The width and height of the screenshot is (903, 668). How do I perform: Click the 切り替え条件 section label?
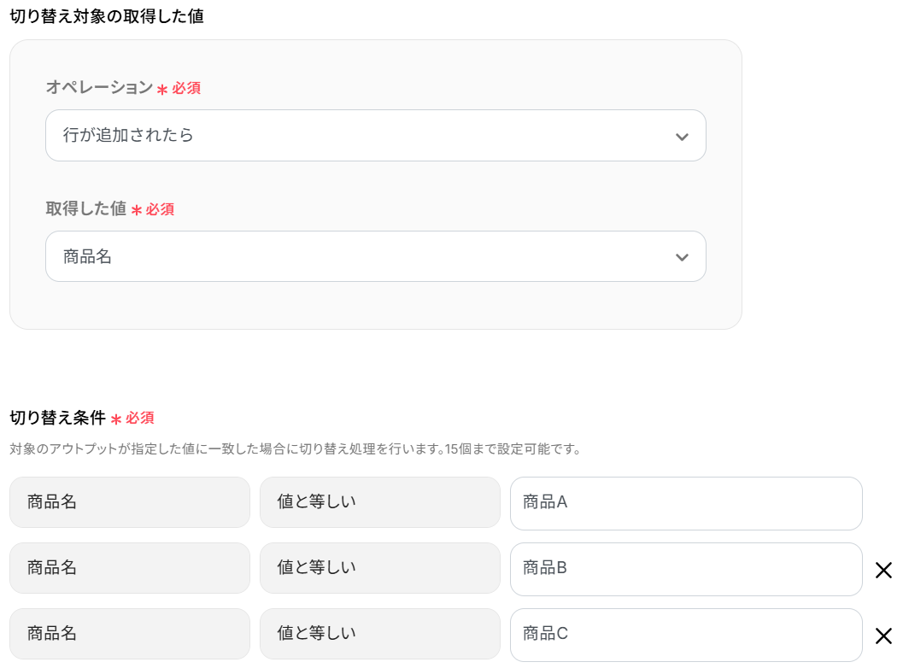tap(57, 418)
